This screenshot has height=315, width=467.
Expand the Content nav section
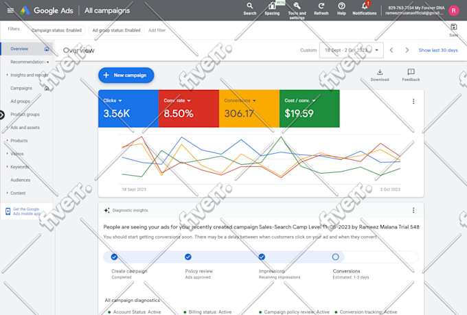click(7, 193)
